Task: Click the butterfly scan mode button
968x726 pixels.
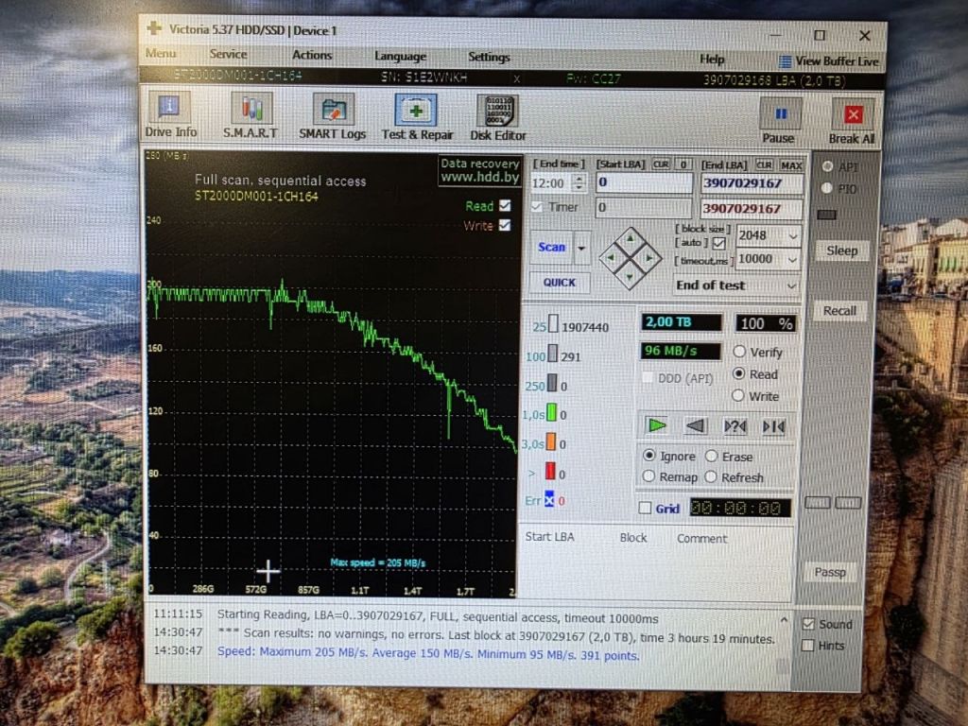Action: tap(773, 426)
